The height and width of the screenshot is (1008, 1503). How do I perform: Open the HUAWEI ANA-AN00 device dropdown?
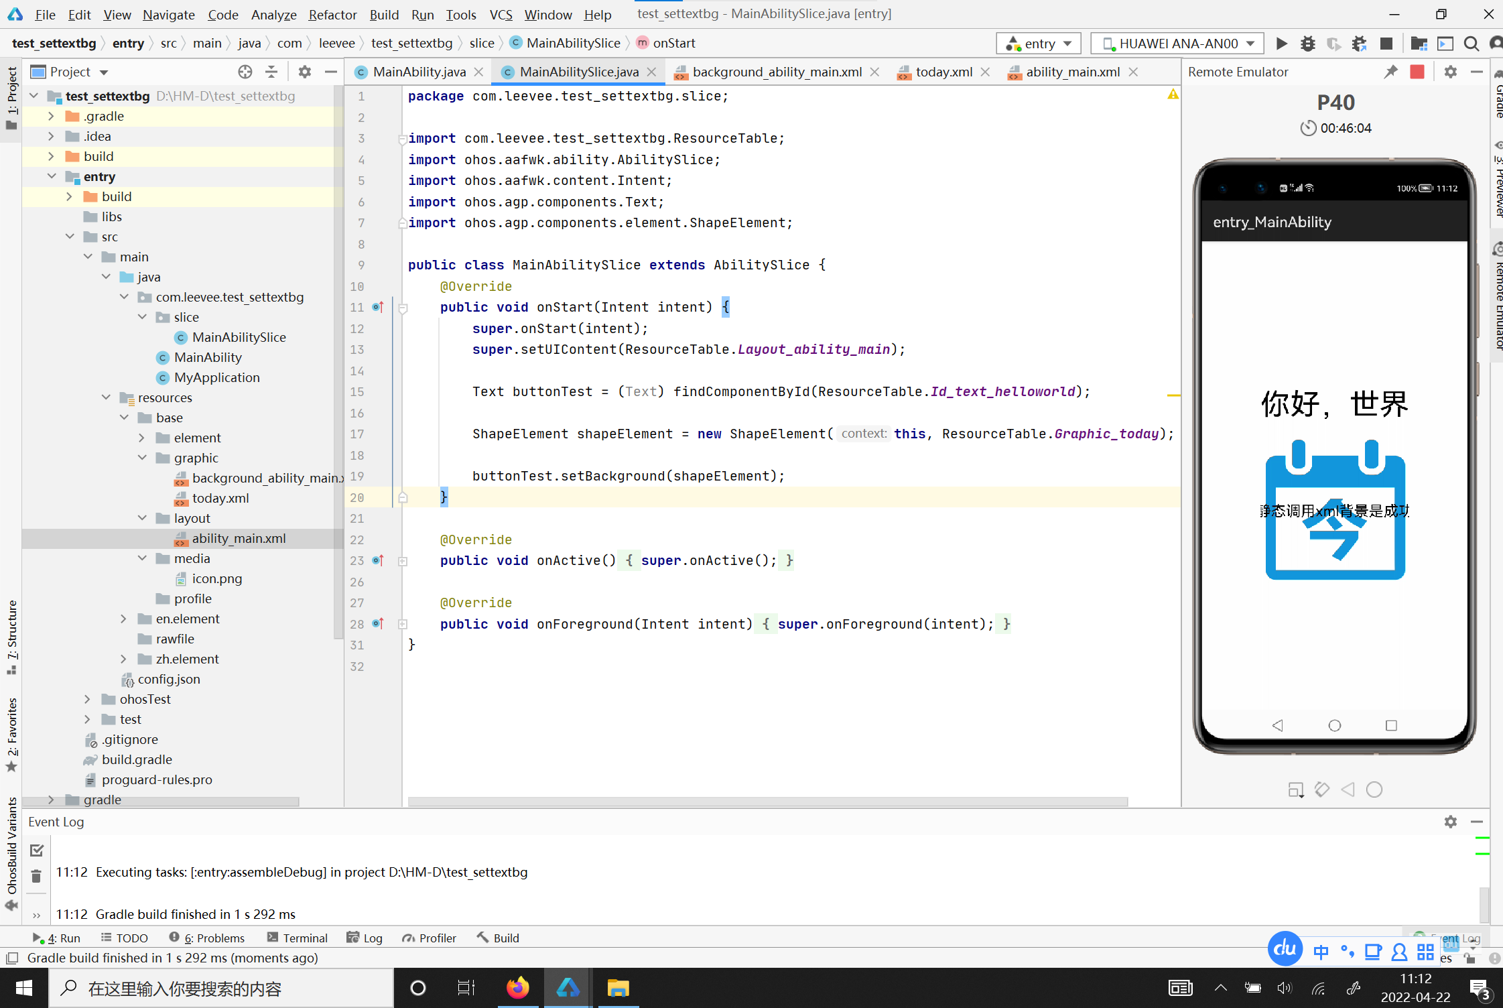[x=1177, y=44]
